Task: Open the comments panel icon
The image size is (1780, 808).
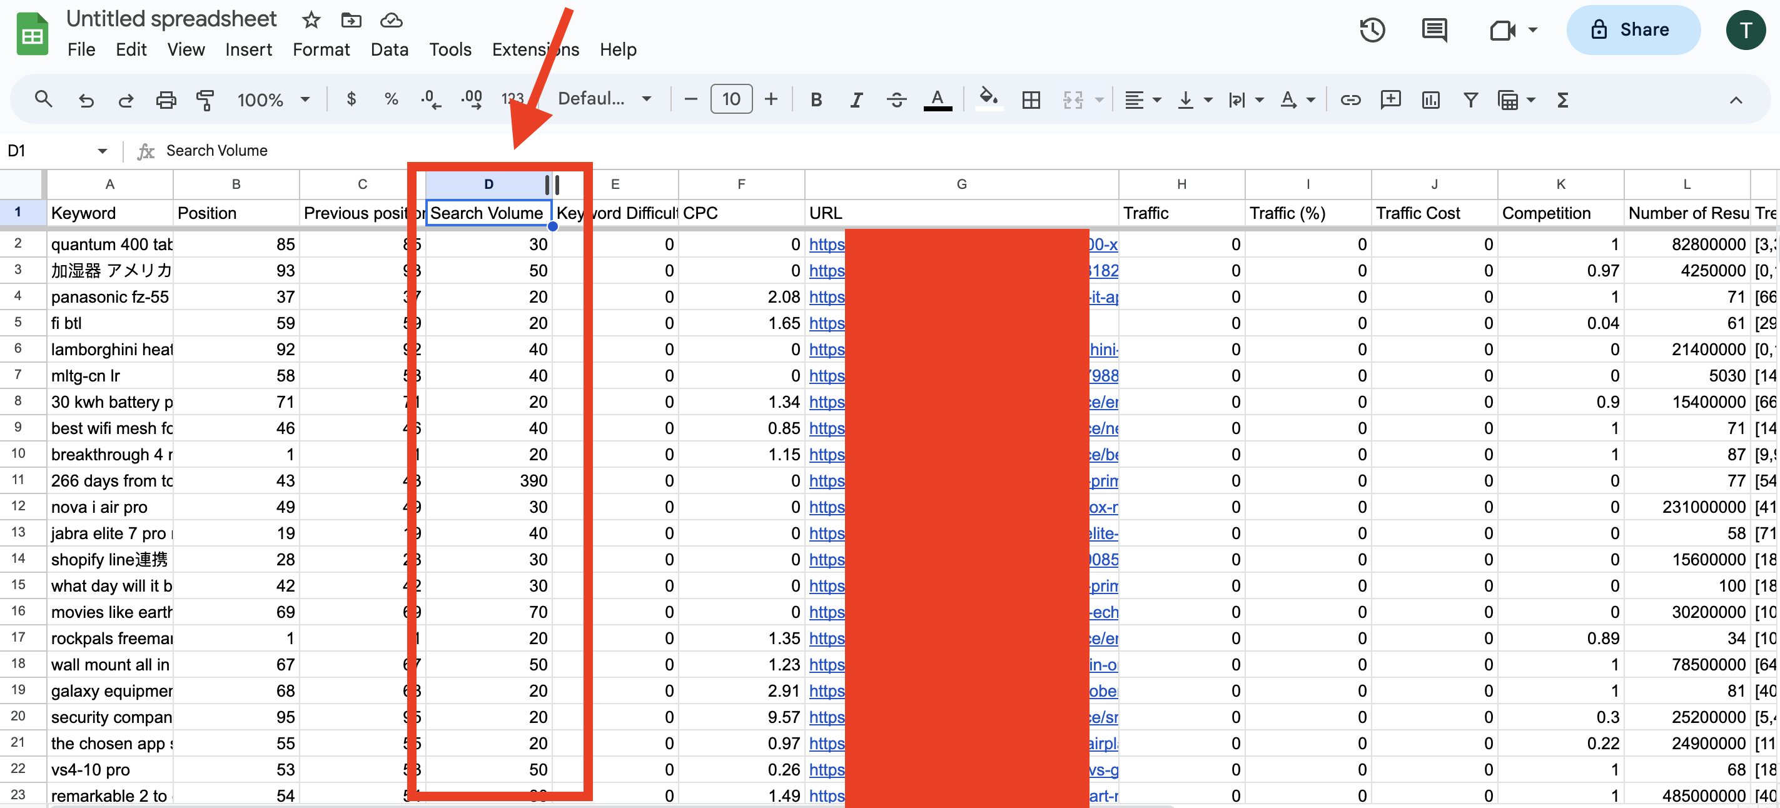Action: point(1435,30)
